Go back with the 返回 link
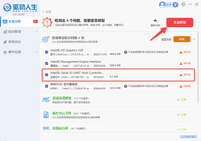This screenshot has width=201, height=141. coord(47,12)
